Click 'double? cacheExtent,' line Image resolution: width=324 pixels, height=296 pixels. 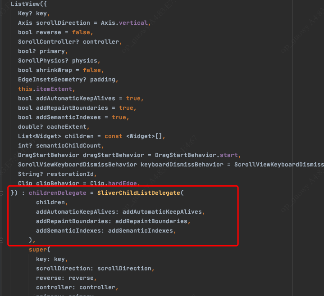(x=54, y=127)
